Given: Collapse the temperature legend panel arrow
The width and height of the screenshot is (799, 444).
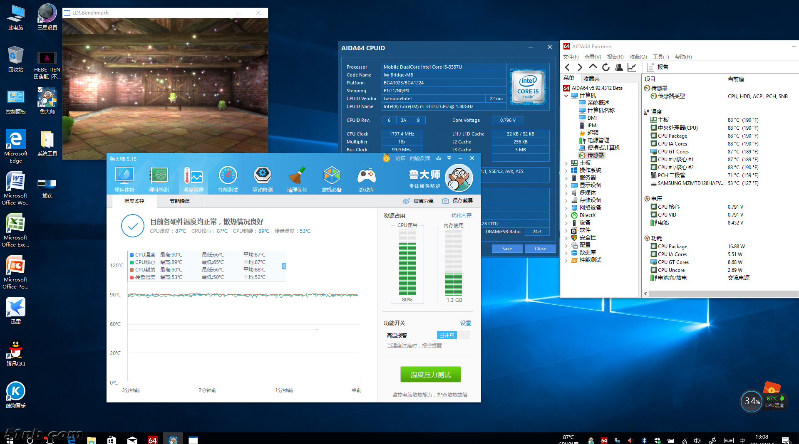Looking at the screenshot, I should point(284,266).
